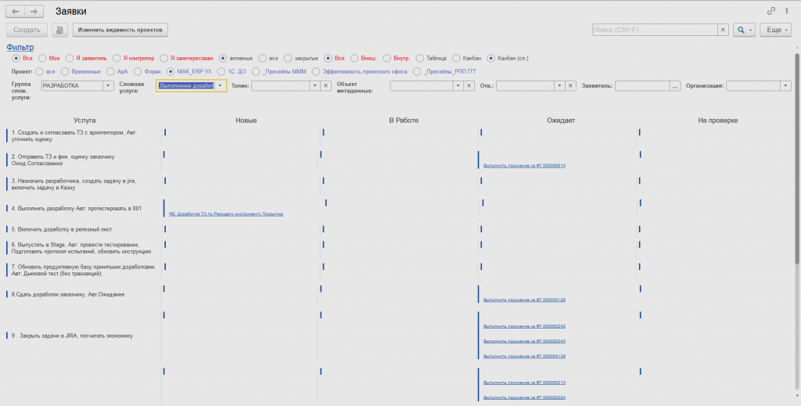Open link Выполнить поручение из ФТ 000000224
This screenshot has width=801, height=406.
[x=524, y=397]
